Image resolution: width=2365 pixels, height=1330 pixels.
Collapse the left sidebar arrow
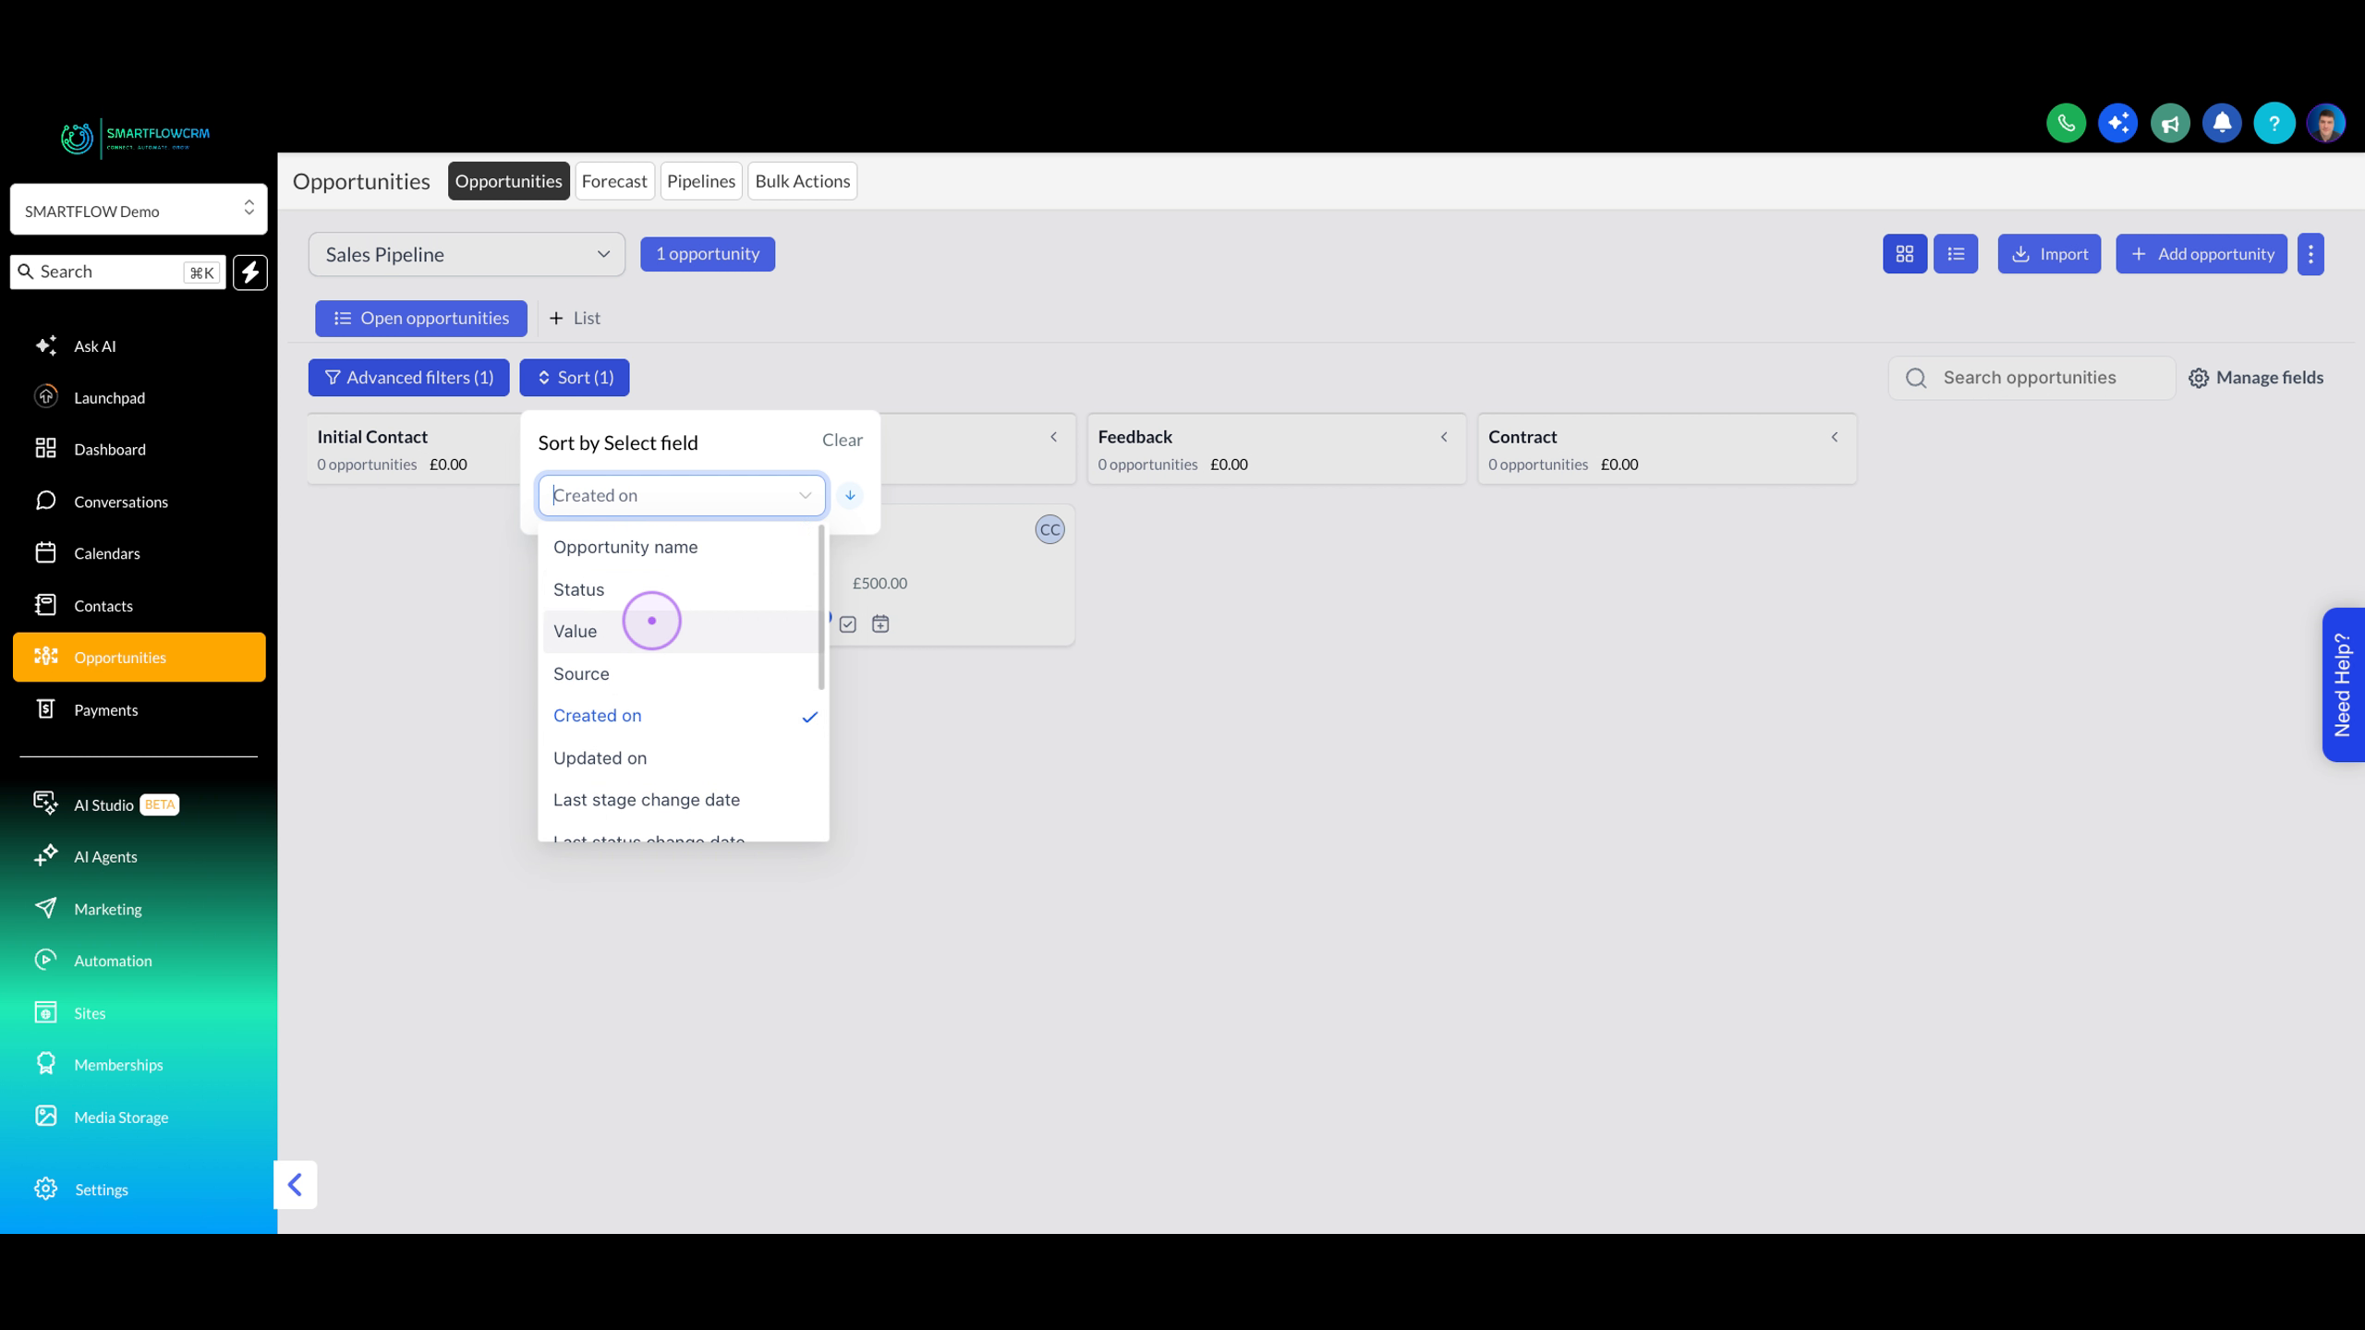pyautogui.click(x=295, y=1184)
